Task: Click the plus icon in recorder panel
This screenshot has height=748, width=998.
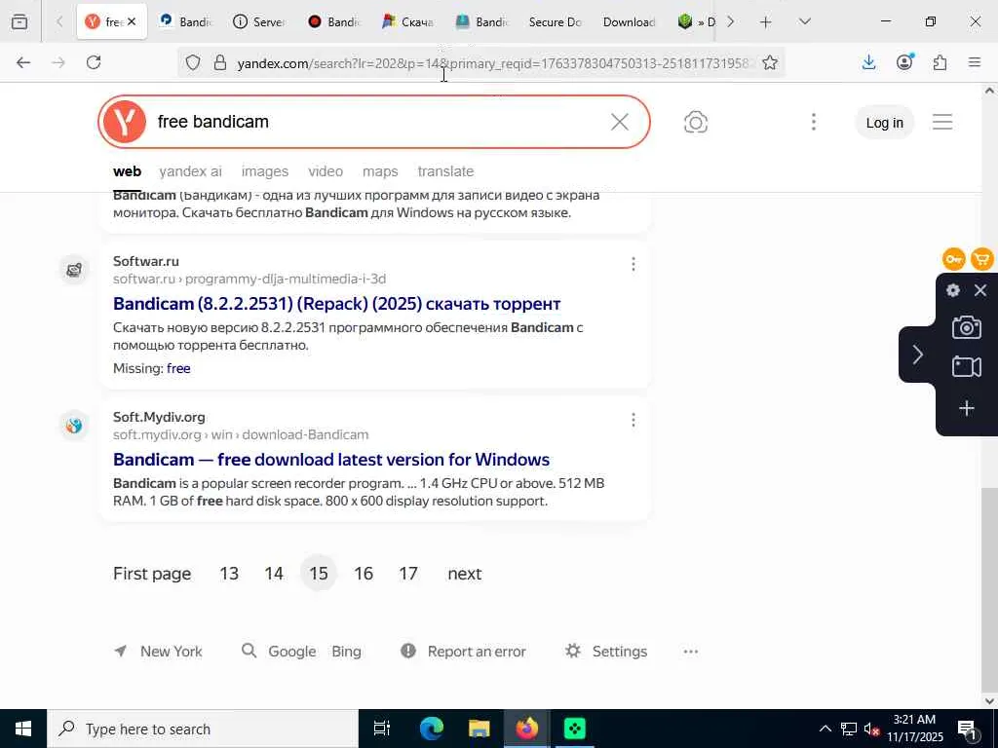Action: [x=966, y=408]
